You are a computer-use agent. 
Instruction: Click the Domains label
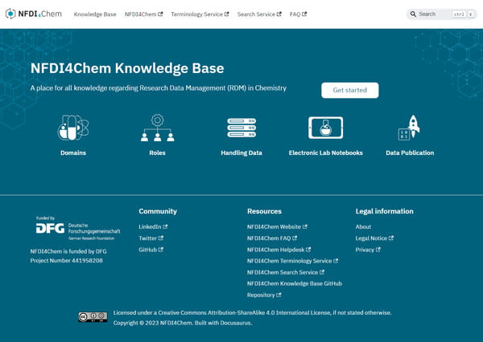(x=73, y=153)
